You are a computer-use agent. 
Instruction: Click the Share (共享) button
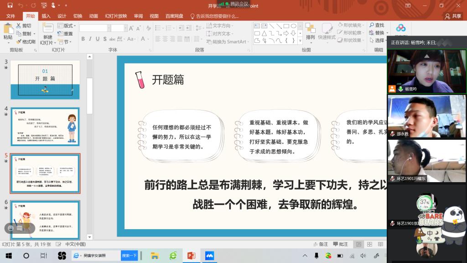pyautogui.click(x=453, y=16)
